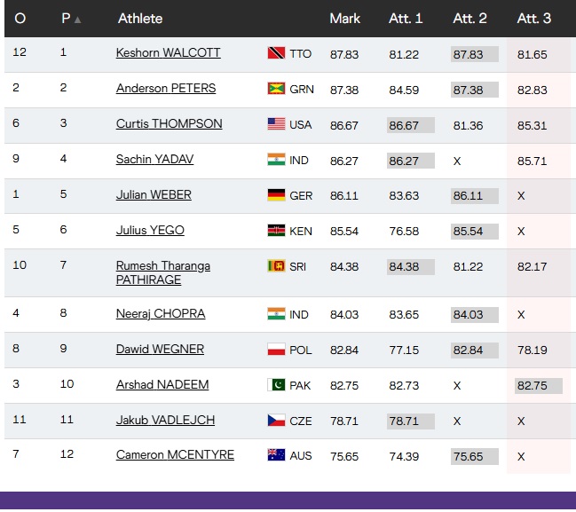Viewport: 576px width, 512px height.
Task: Click the O column header
Action: pyautogui.click(x=20, y=19)
